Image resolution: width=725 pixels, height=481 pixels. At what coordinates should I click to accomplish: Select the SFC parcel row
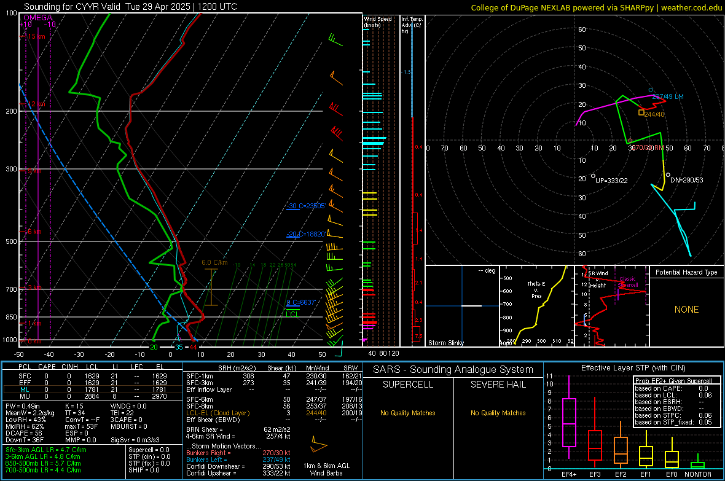pos(93,376)
